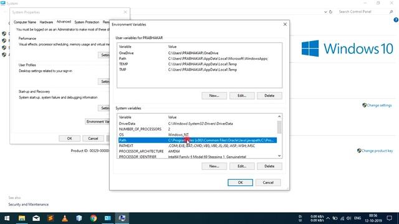
Task: Open the blue cube app on taskbar
Action: [79, 218]
